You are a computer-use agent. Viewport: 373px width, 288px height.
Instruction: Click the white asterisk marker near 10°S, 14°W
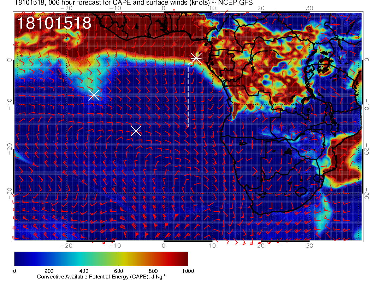[94, 95]
